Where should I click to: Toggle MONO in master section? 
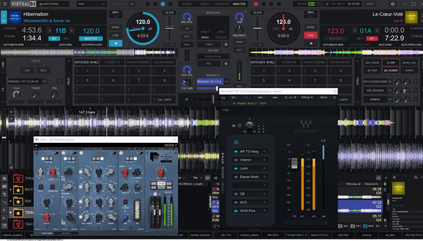239,42
